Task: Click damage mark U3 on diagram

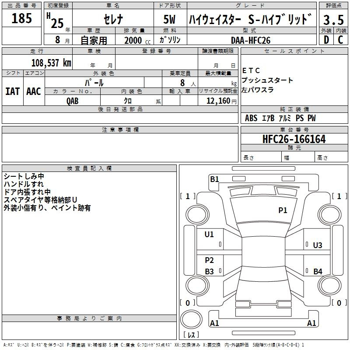Action: coord(318,245)
